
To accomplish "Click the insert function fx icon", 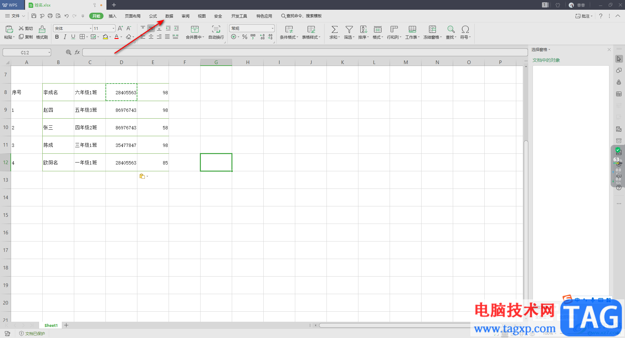I will coord(77,52).
